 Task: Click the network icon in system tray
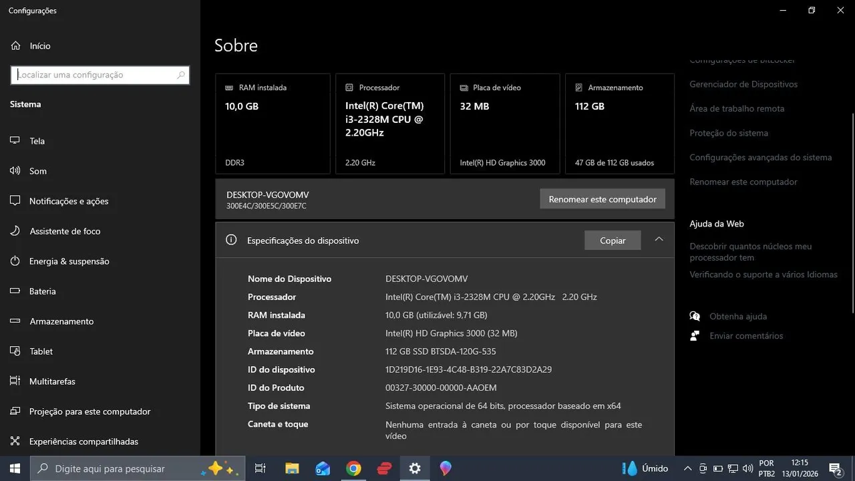[x=733, y=468]
